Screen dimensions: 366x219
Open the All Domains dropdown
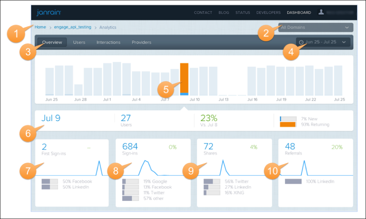pos(315,27)
